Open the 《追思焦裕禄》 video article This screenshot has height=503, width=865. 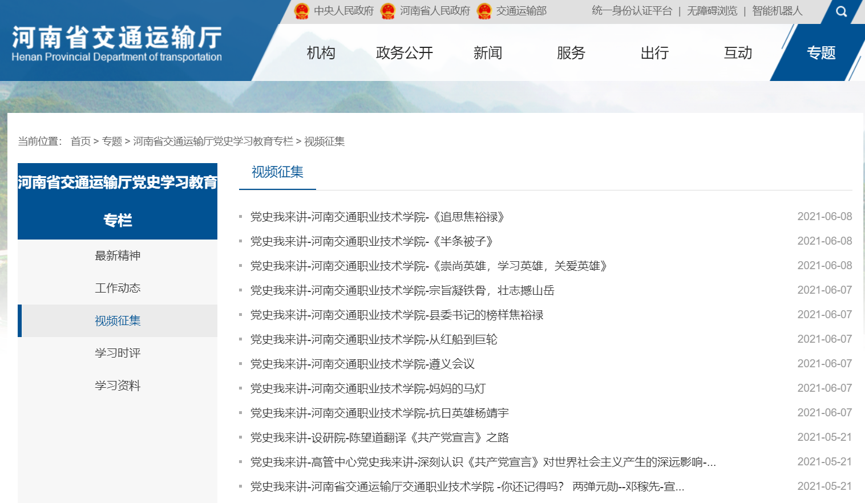pyautogui.click(x=377, y=217)
